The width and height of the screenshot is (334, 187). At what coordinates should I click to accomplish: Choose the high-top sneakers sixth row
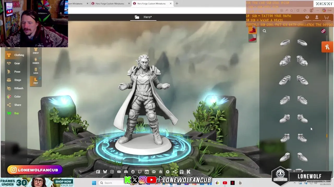[x=294, y=138]
